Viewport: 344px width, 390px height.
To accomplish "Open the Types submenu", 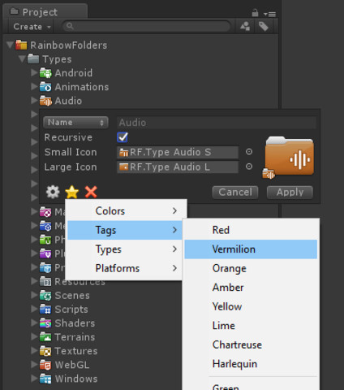I will tap(125, 249).
